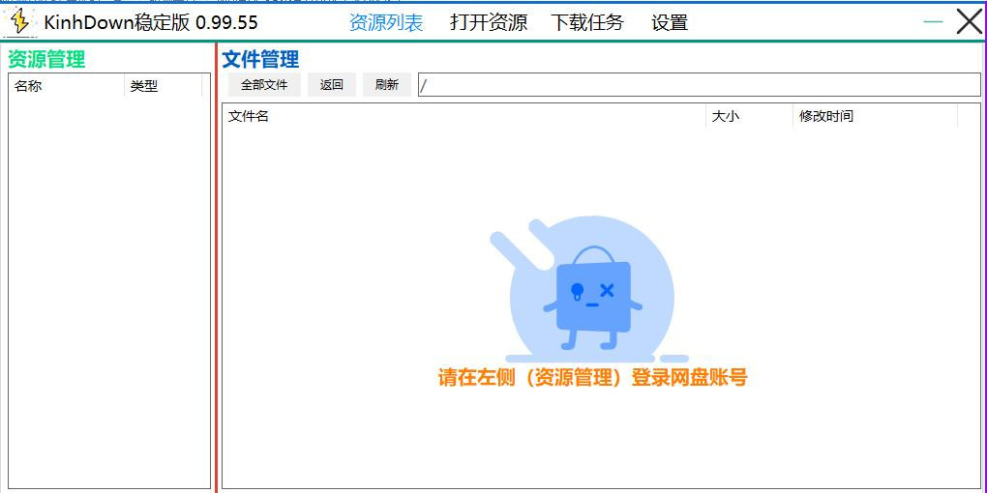
Task: Click the orange 请在左侧登录网盘账号 message
Action: 592,378
